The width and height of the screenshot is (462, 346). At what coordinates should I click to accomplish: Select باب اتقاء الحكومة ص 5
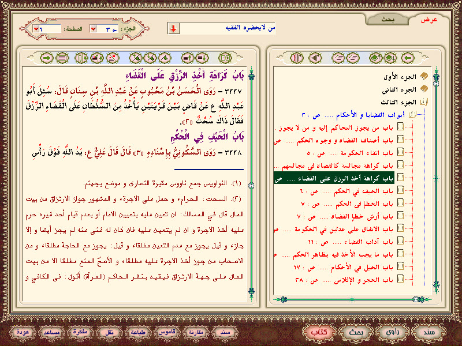click(350, 153)
